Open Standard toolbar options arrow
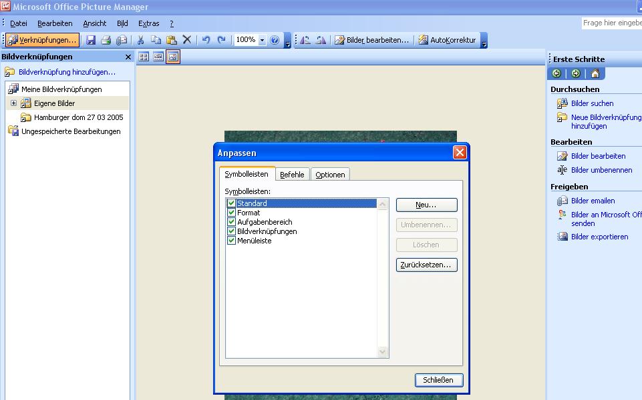The height and width of the screenshot is (400, 642). [x=287, y=41]
